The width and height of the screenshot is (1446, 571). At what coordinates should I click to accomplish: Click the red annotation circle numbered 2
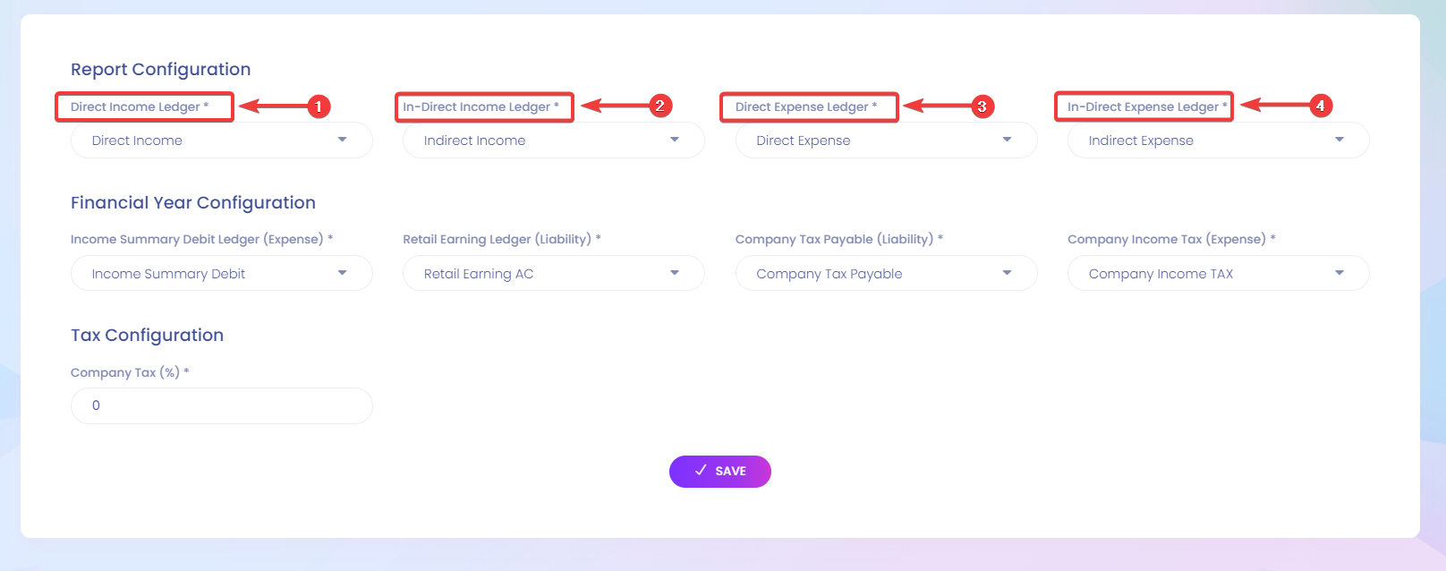659,106
